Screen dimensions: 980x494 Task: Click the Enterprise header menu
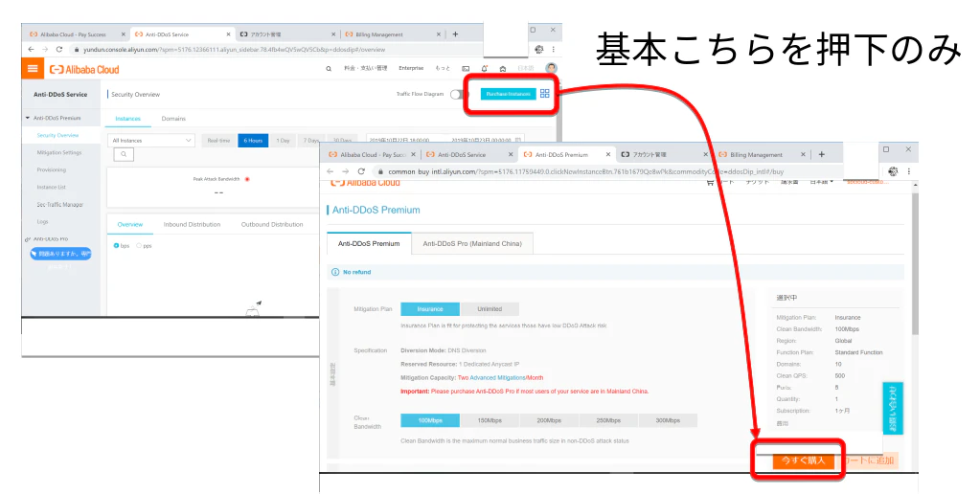411,68
